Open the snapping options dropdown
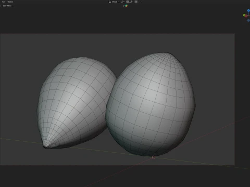Screen dimensions: 250x187 [x=131, y=2]
